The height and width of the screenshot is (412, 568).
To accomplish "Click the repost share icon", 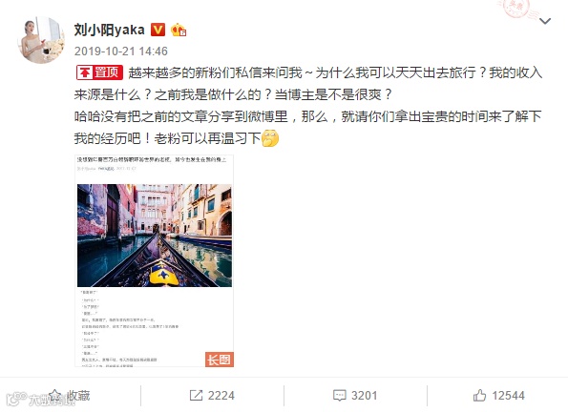I will (196, 396).
